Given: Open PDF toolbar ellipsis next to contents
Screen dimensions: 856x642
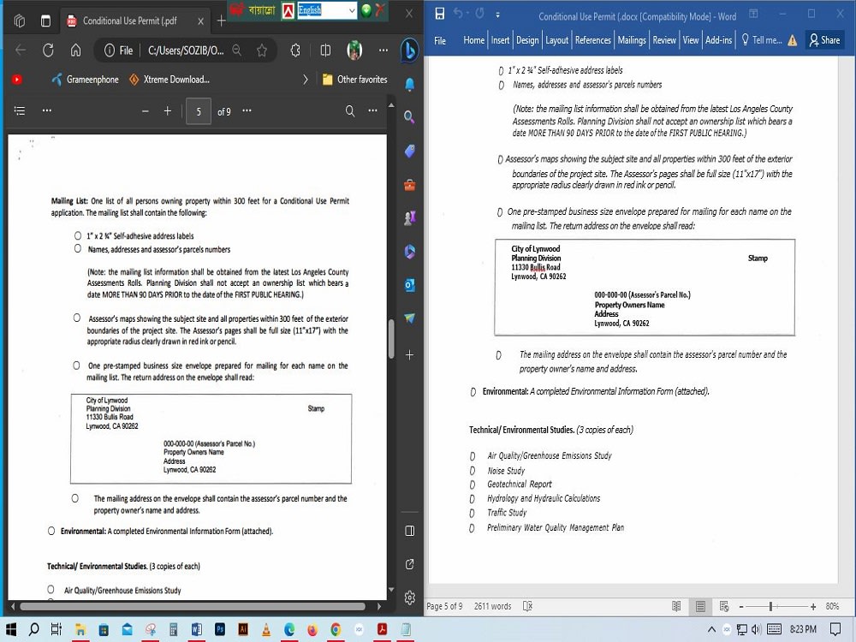Looking at the screenshot, I should tap(47, 110).
